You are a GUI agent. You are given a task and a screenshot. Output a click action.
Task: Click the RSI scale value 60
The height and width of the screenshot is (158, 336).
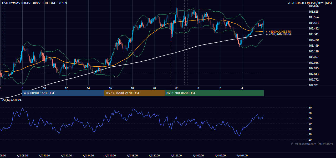(x=310, y=118)
